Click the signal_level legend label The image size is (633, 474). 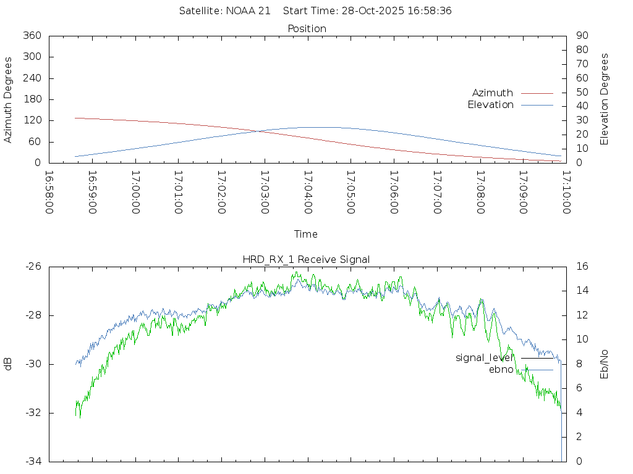484,358
